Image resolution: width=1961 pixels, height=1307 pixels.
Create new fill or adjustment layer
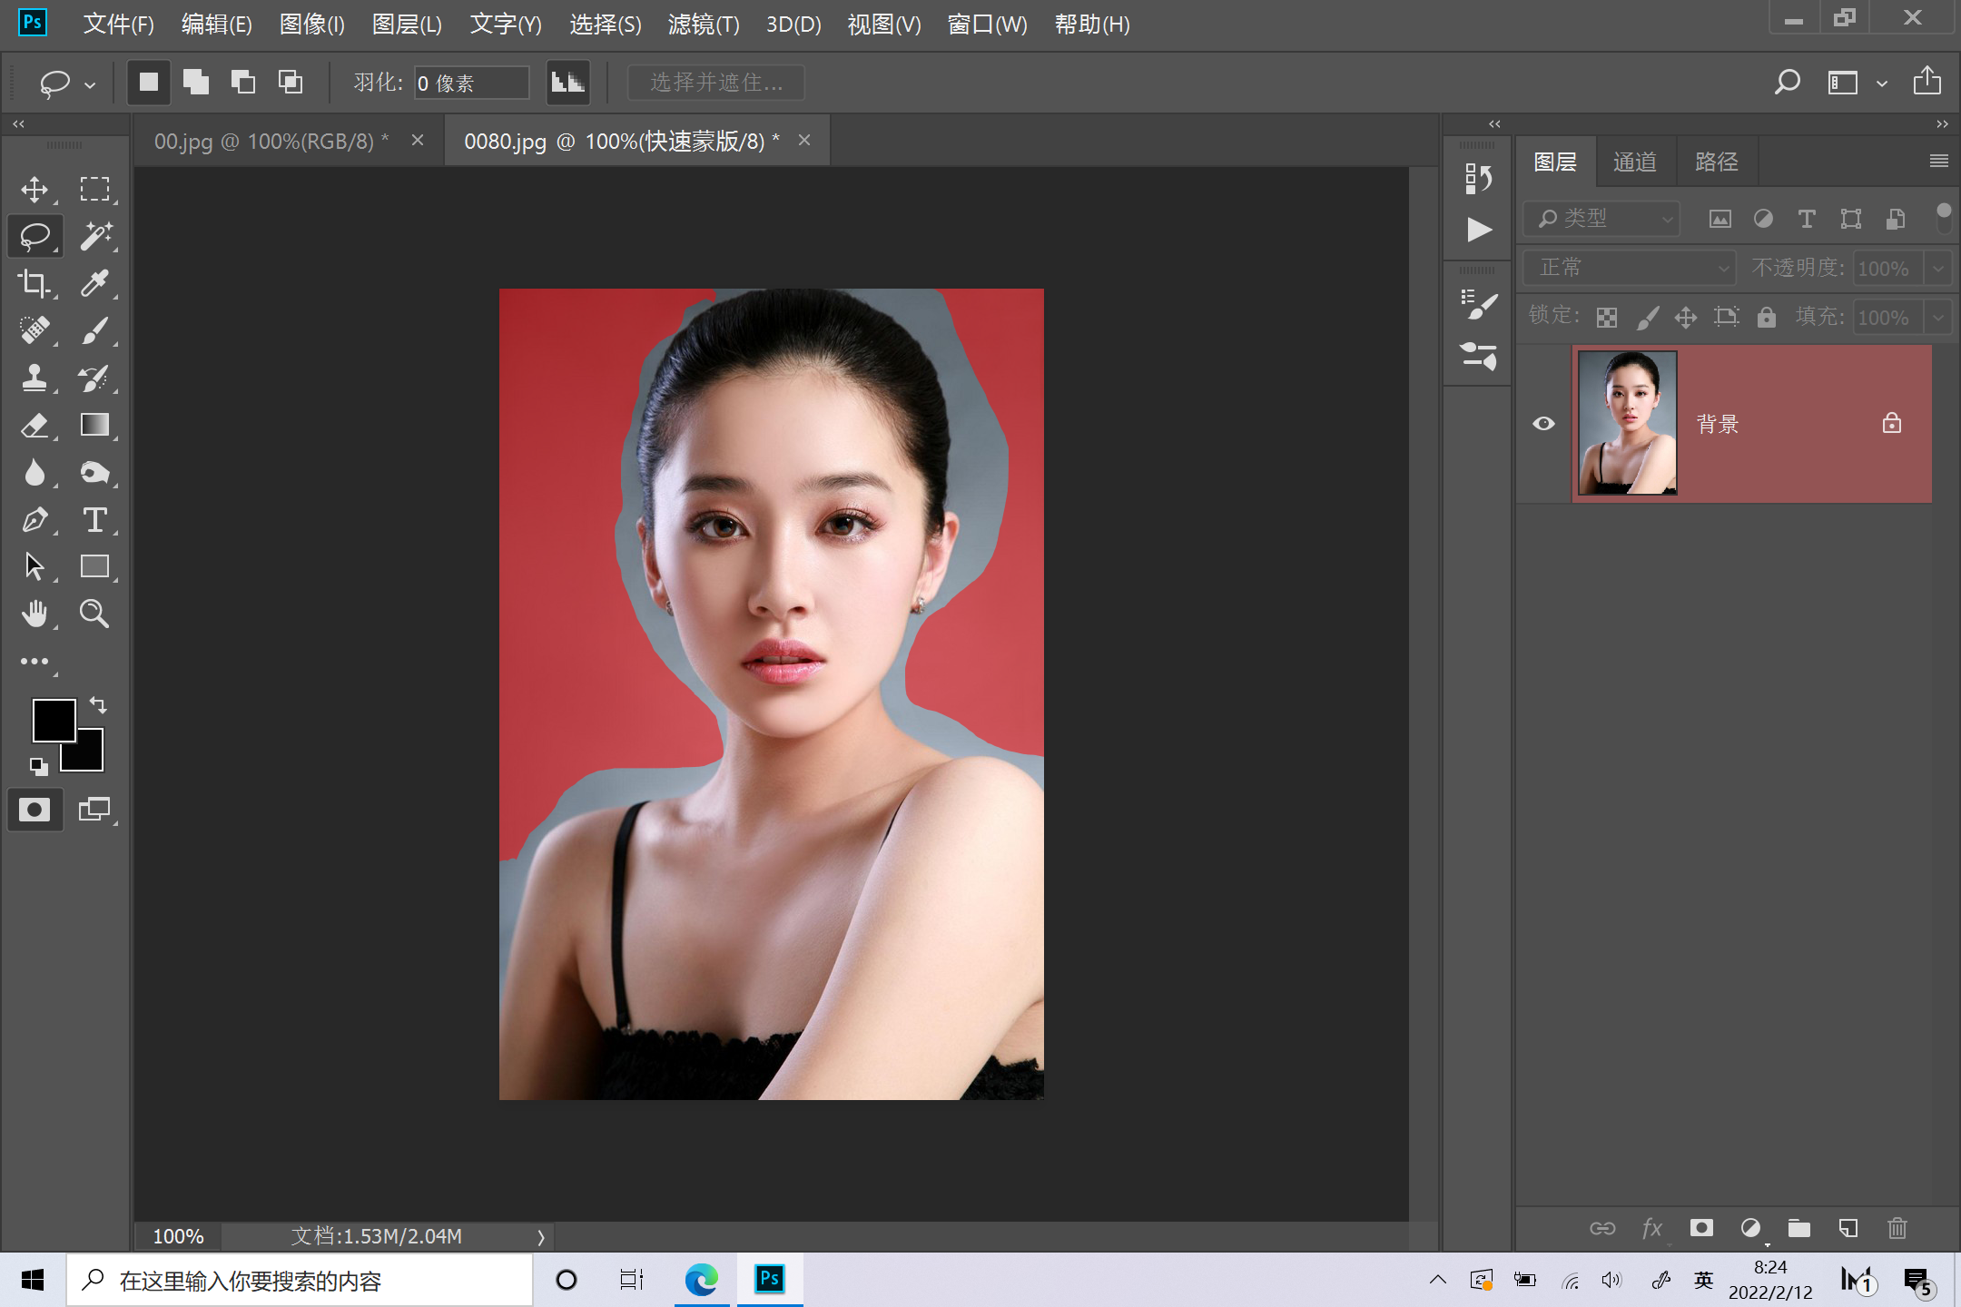pos(1750,1228)
